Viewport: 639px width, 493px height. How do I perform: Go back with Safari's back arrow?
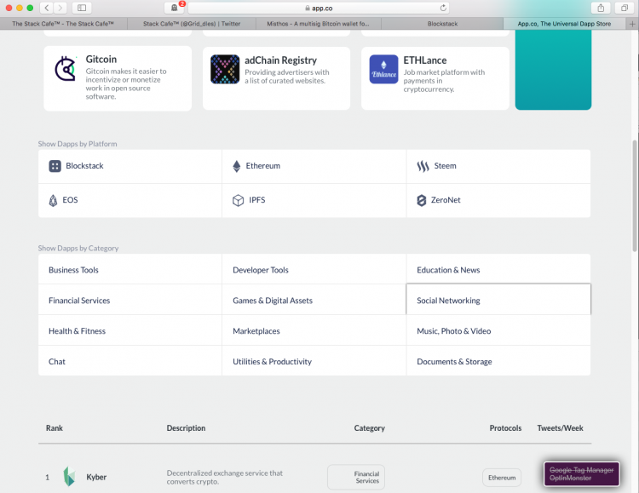pyautogui.click(x=47, y=8)
